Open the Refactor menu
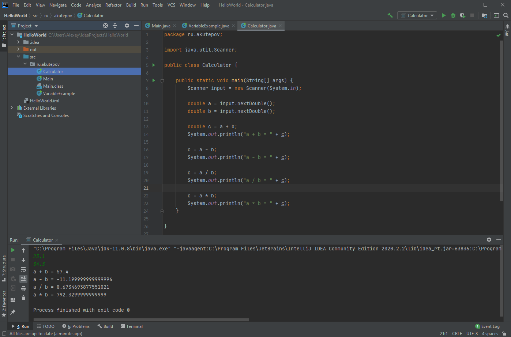This screenshot has height=337, width=511. tap(113, 5)
